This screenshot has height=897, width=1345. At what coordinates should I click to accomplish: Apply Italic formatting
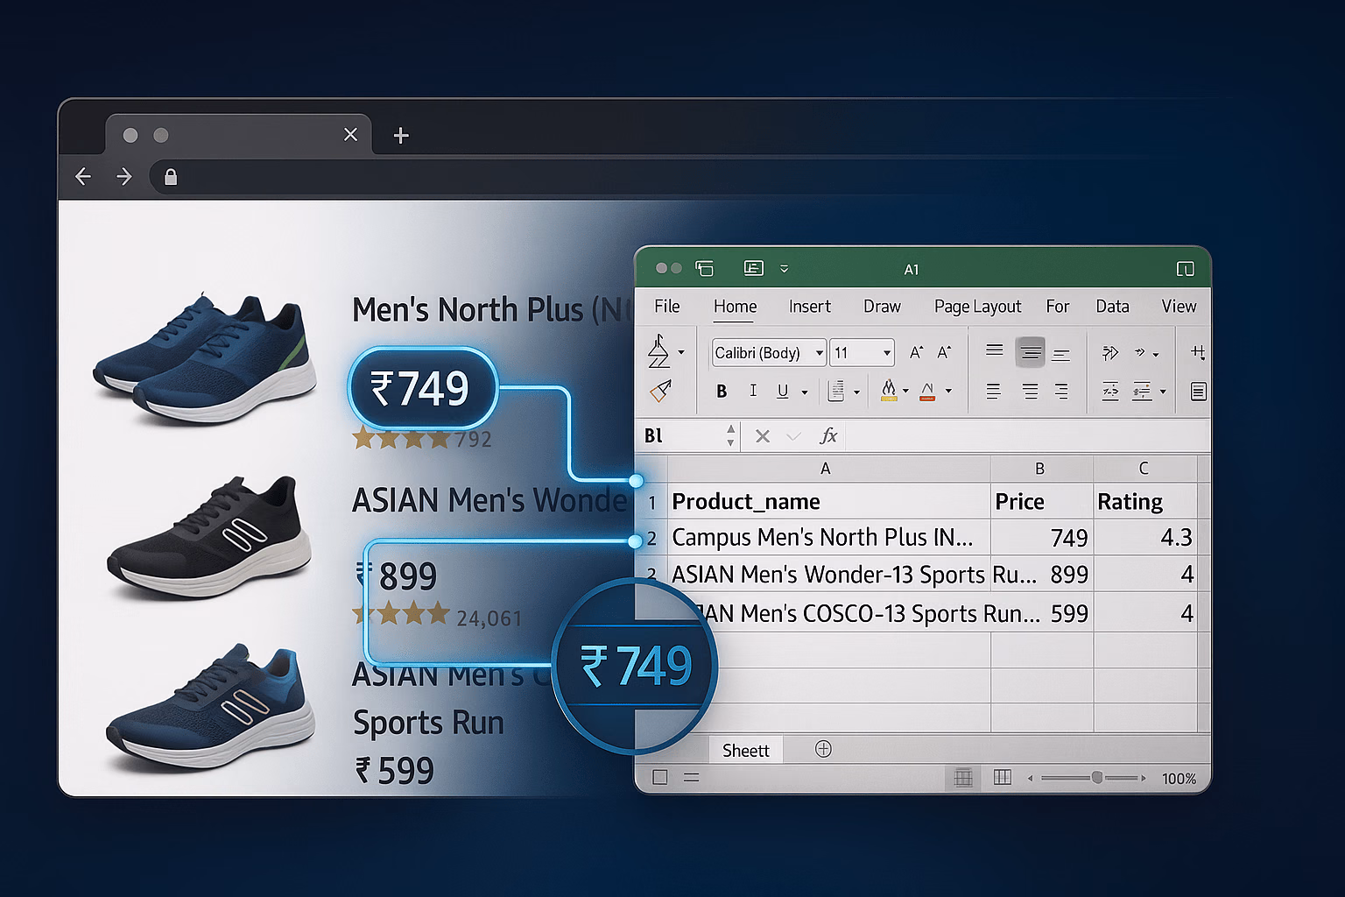coord(753,391)
